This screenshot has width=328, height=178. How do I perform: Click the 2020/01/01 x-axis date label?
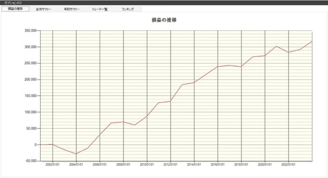coord(265,165)
